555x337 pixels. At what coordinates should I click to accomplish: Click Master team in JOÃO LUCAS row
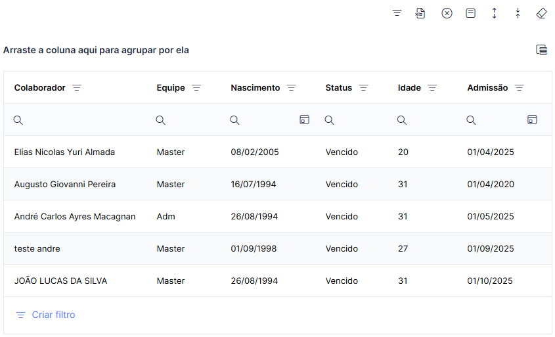[171, 281]
